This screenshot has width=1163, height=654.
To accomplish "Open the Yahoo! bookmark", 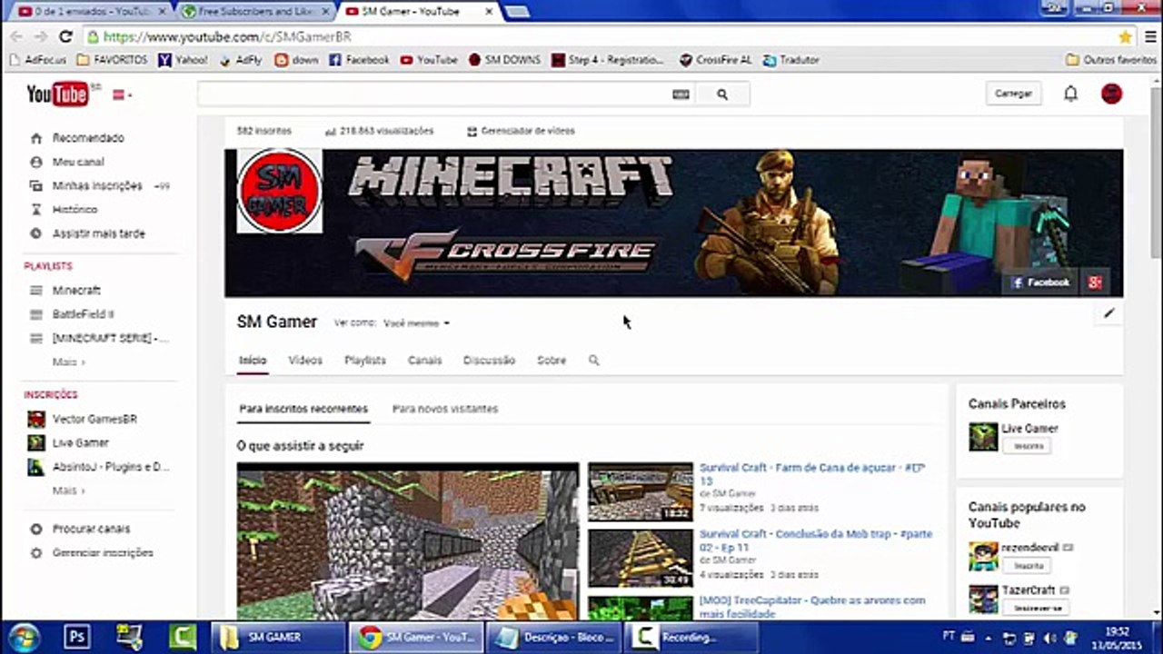I will (183, 60).
